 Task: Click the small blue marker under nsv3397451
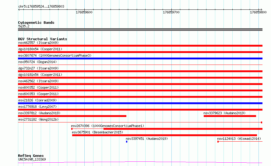point(127,142)
